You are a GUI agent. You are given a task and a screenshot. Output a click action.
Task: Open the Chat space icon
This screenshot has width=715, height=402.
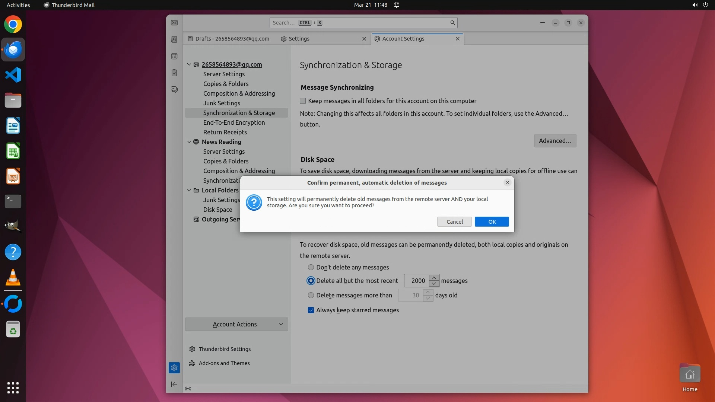tap(174, 90)
